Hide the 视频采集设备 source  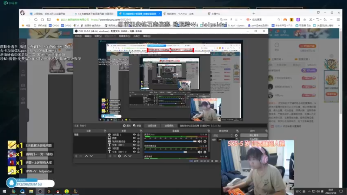134,142
